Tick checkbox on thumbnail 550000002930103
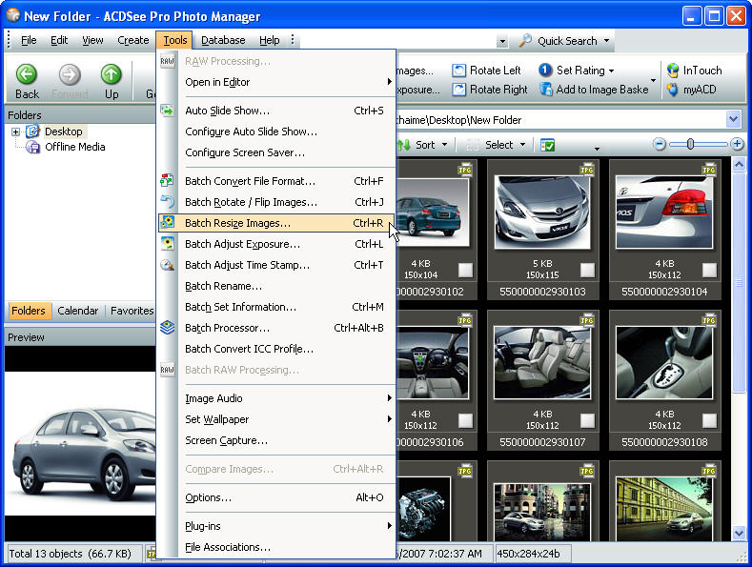This screenshot has height=567, width=752. (x=587, y=270)
